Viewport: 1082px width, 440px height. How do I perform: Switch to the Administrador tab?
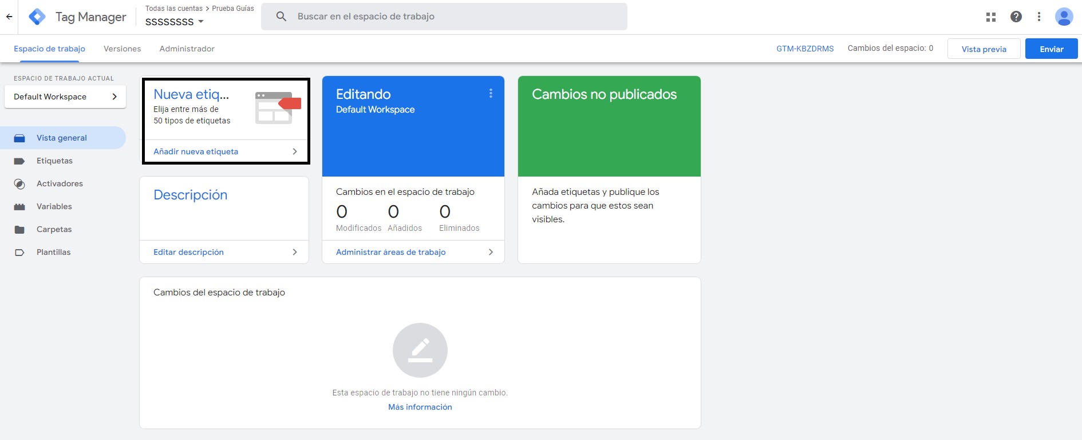tap(187, 49)
